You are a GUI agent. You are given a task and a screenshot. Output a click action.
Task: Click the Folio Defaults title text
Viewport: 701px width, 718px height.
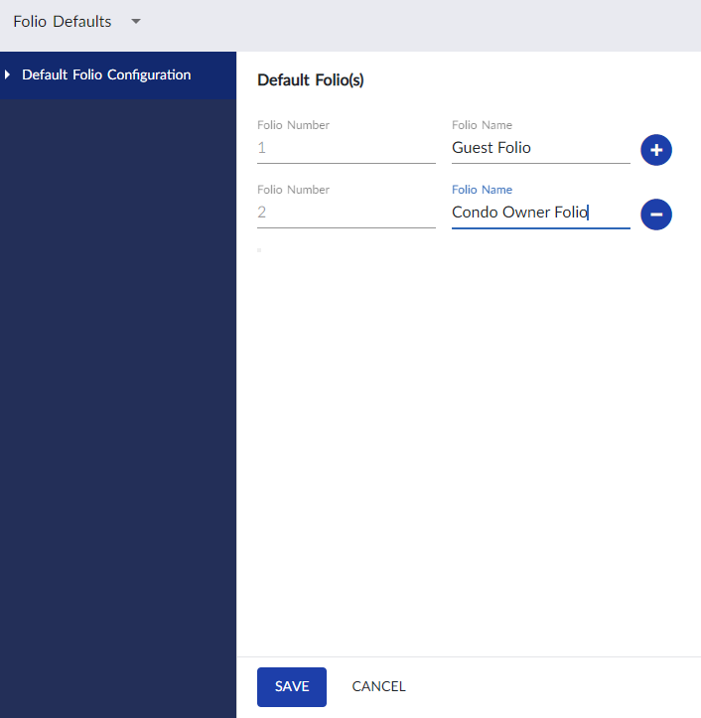coord(63,22)
